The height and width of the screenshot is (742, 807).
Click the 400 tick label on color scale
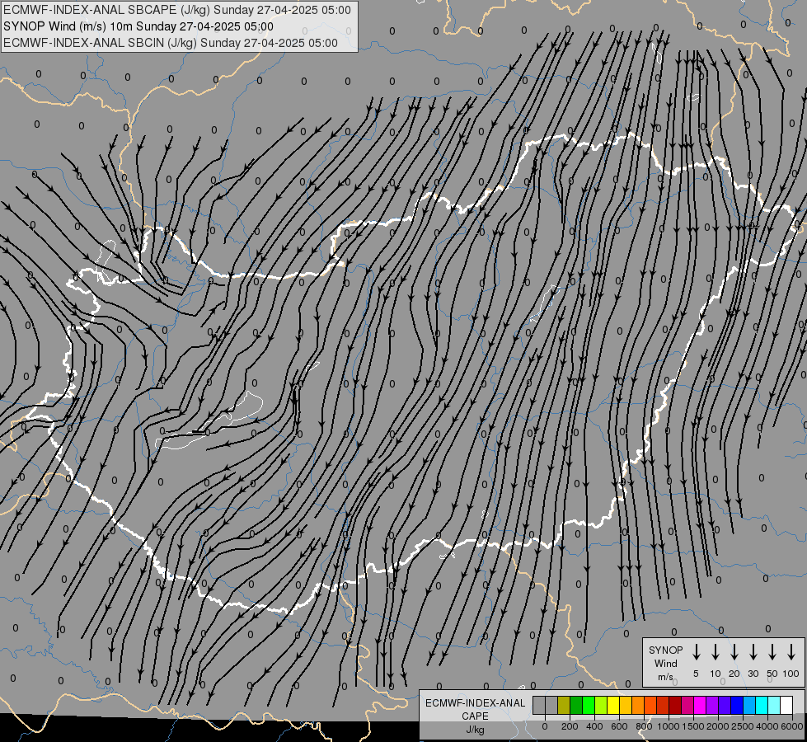pos(594,726)
